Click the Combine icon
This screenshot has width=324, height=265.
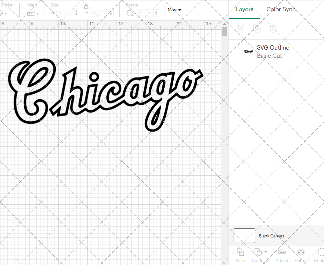(258, 252)
